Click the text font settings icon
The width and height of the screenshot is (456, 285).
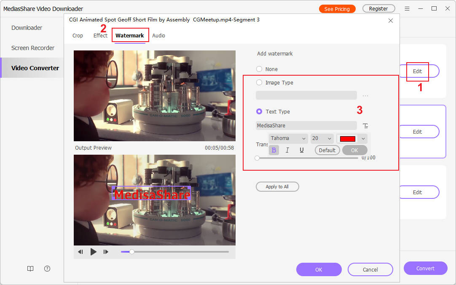[x=365, y=126]
